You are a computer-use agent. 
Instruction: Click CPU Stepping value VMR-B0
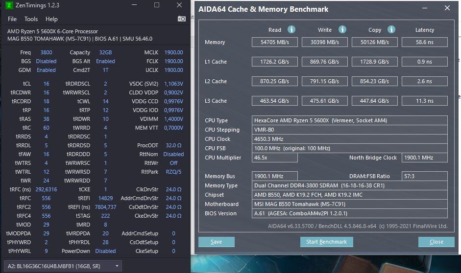tap(350, 130)
